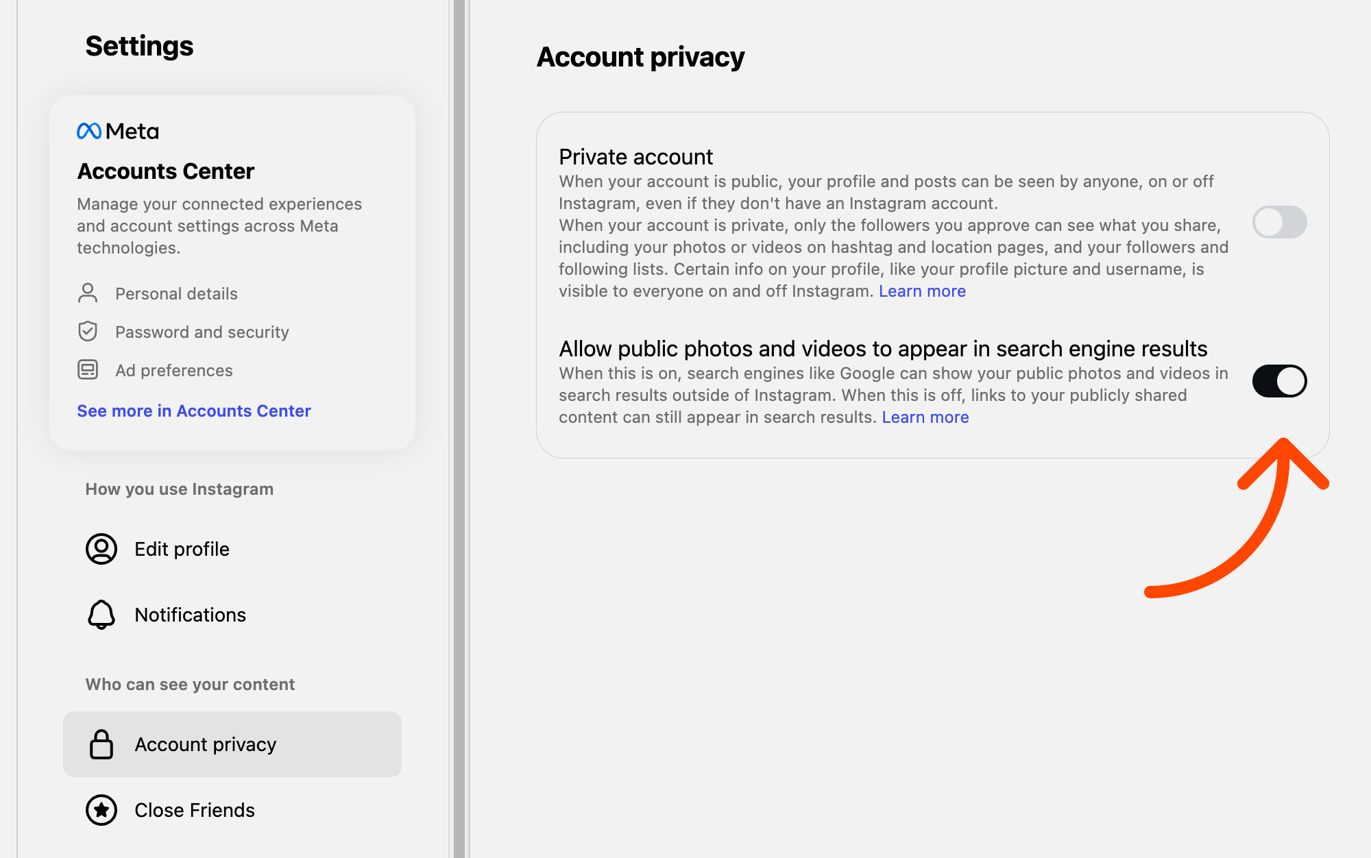Click the Accounts Center heading
This screenshot has width=1371, height=858.
pos(166,171)
